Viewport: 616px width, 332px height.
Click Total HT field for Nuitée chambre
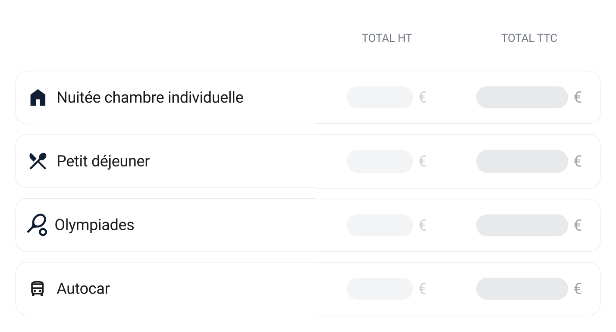click(380, 97)
